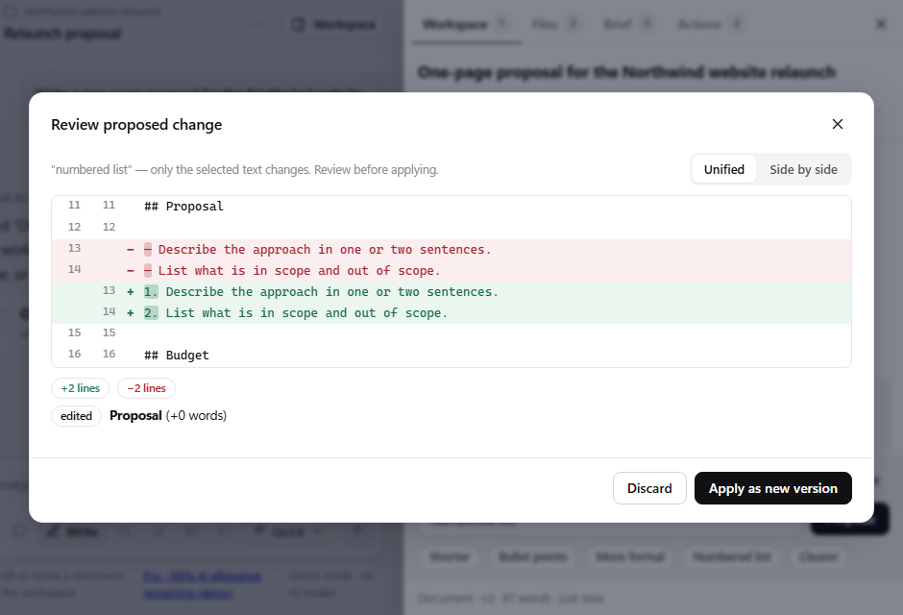Close the Review proposed change dialog
Screen dimensions: 903x615
838,124
